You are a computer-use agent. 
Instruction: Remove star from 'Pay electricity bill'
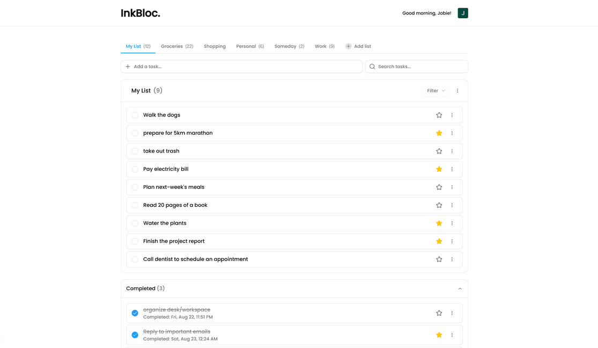[x=439, y=169]
